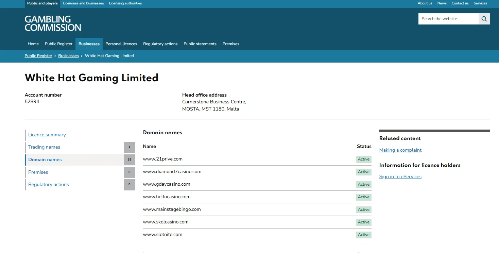
Task: Open the Contact us link
Action: point(460,3)
